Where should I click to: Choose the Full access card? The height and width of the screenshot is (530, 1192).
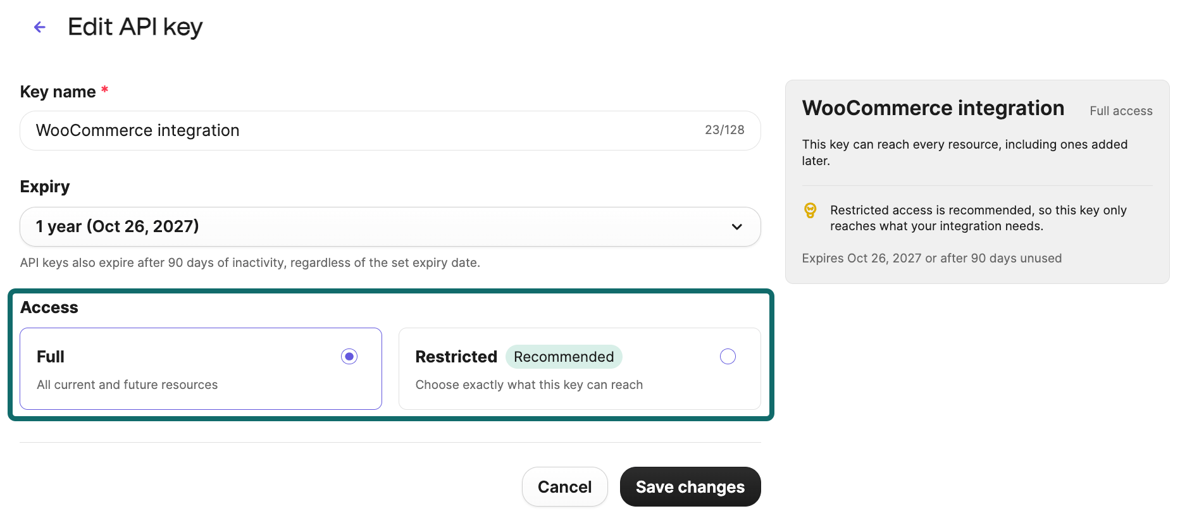pos(201,369)
